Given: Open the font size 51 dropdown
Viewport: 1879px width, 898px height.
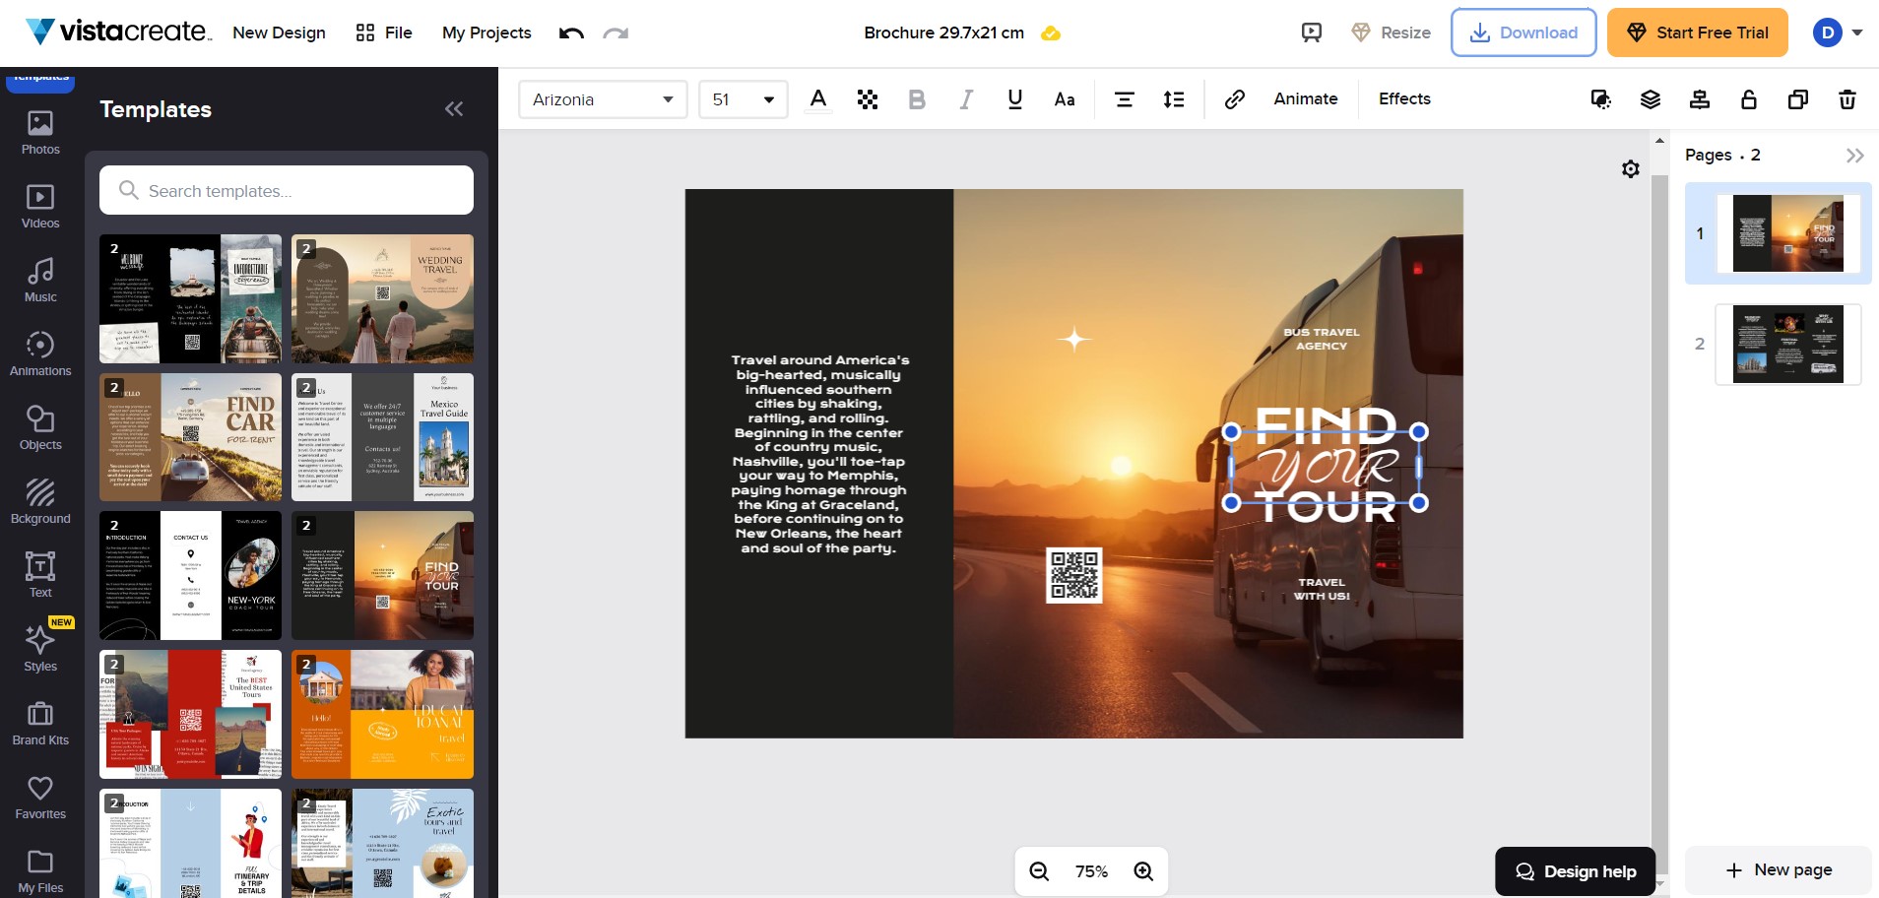Looking at the screenshot, I should pos(744,99).
